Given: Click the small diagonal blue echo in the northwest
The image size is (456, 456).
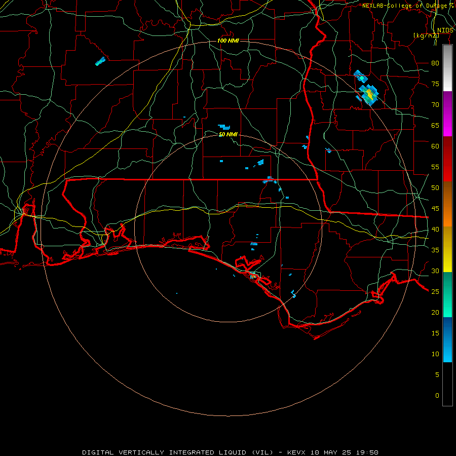Looking at the screenshot, I should (100, 61).
